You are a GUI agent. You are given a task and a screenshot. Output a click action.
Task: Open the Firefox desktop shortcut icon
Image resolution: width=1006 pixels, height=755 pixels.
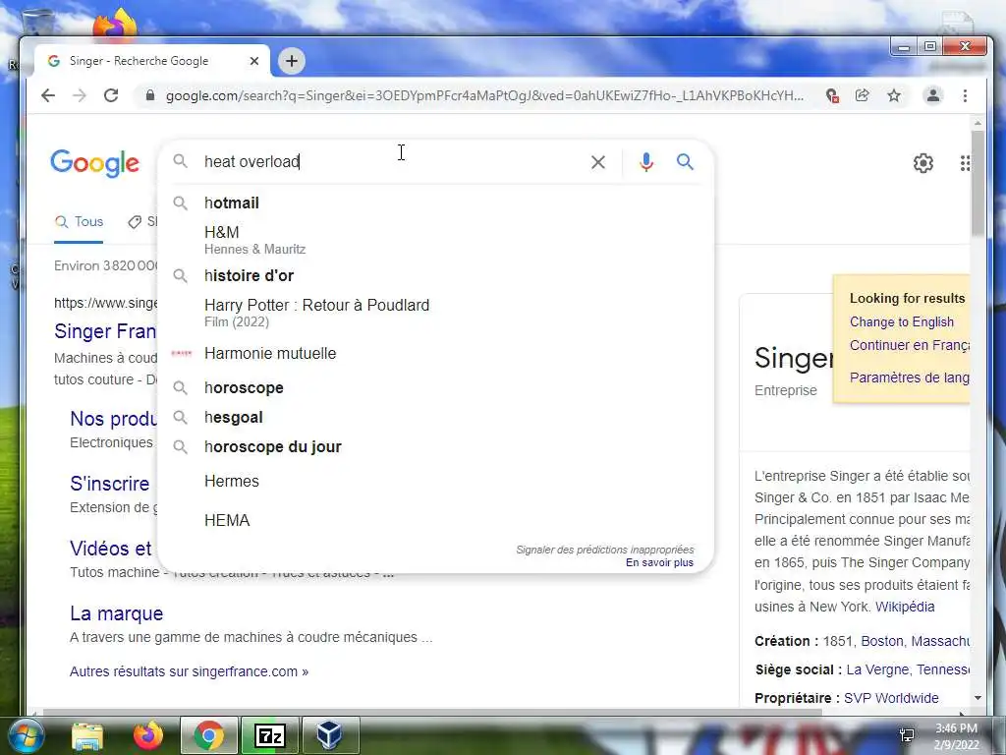[x=116, y=25]
